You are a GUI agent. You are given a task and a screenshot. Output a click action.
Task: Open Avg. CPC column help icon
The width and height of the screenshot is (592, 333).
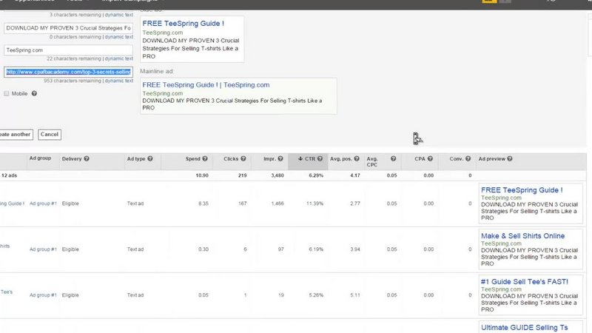[x=394, y=158]
